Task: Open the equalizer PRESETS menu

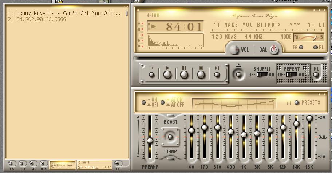Action: pos(297,102)
